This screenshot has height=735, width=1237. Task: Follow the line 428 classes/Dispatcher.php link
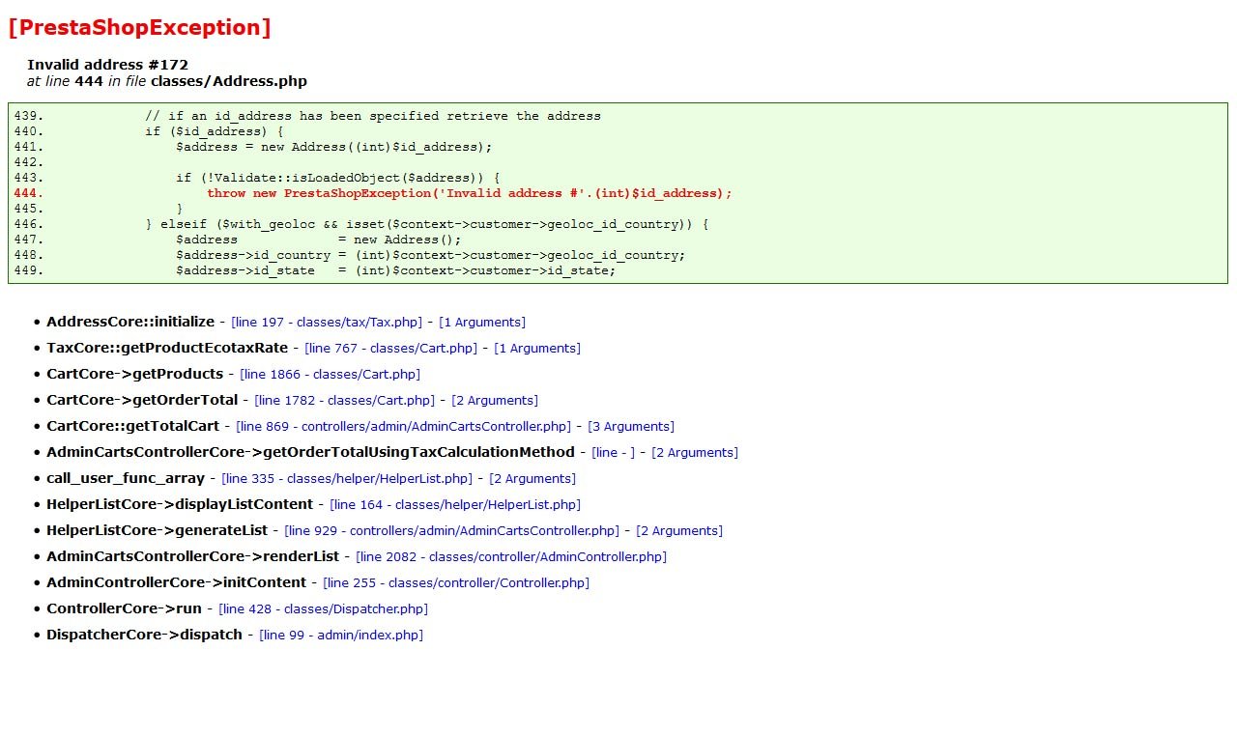point(323,609)
